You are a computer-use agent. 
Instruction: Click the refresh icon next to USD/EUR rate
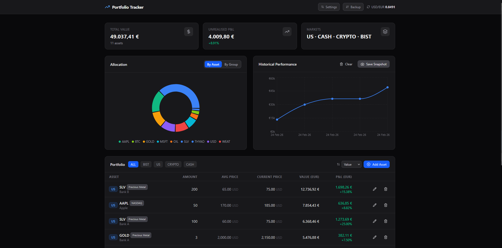[368, 7]
